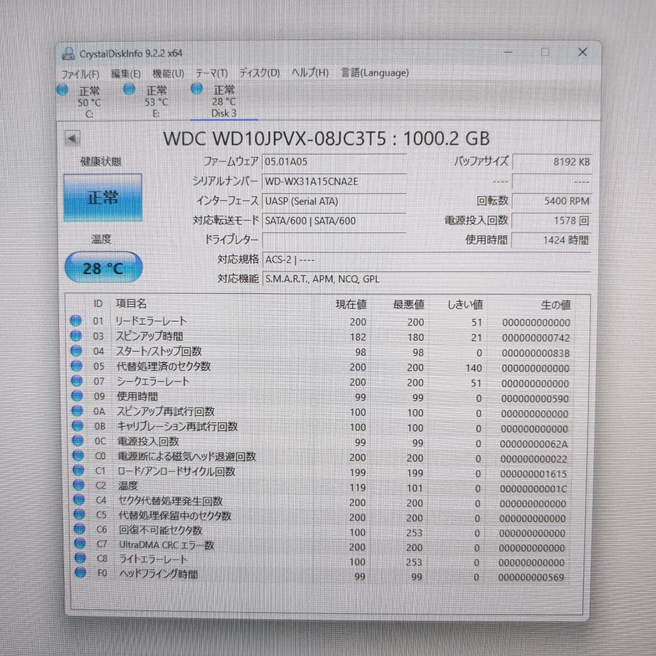Click buffer size value 8192 KB
The height and width of the screenshot is (656, 656).
coord(552,162)
